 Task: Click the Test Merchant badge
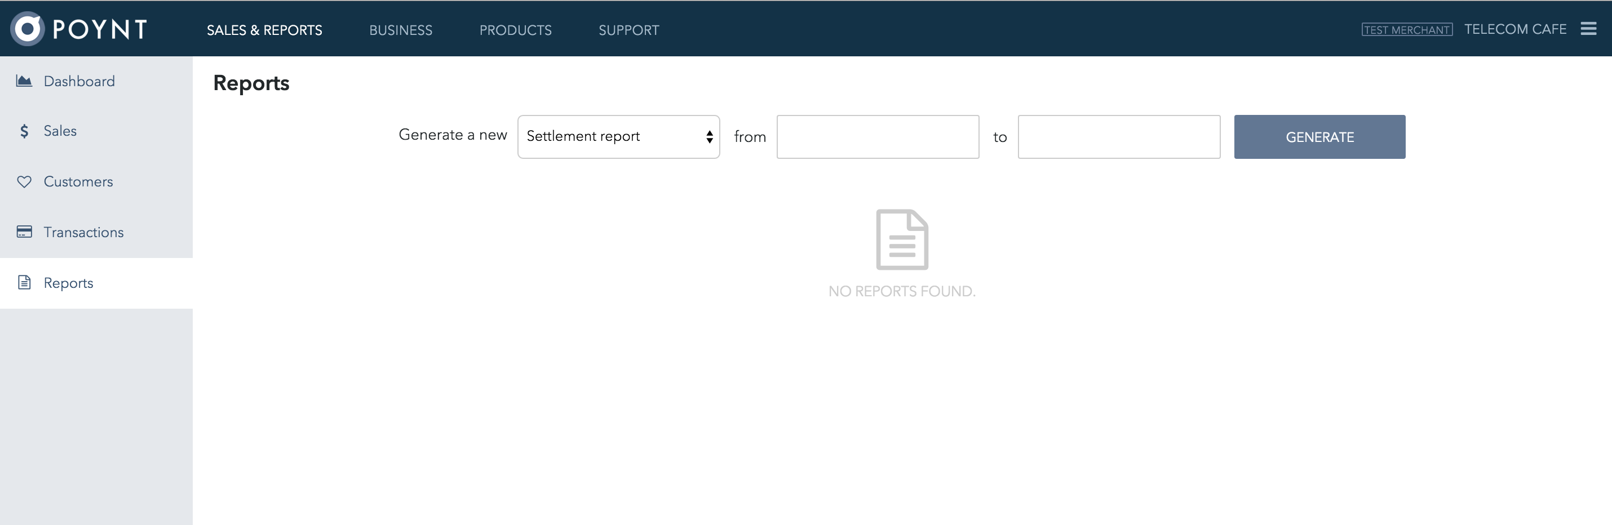click(x=1406, y=29)
